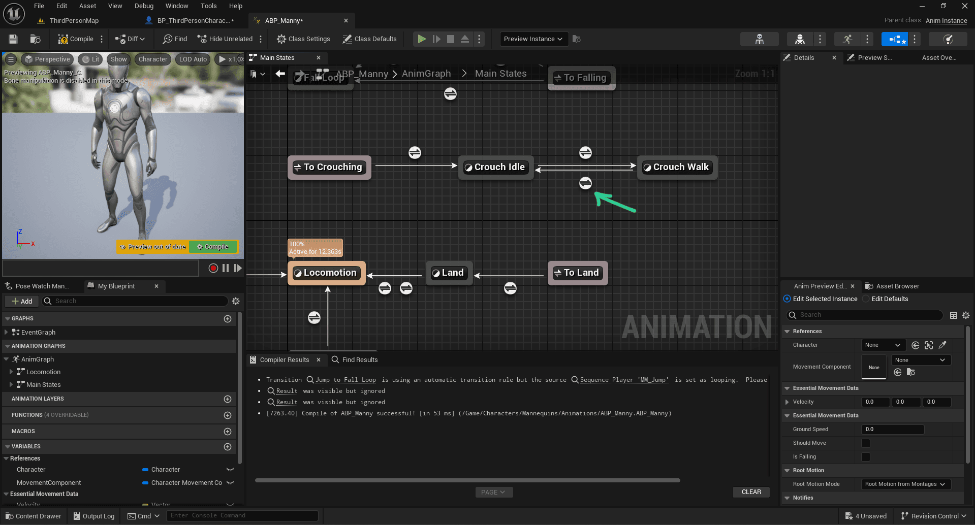This screenshot has width=975, height=525.
Task: Open My Blueprint settings gear
Action: coord(236,302)
